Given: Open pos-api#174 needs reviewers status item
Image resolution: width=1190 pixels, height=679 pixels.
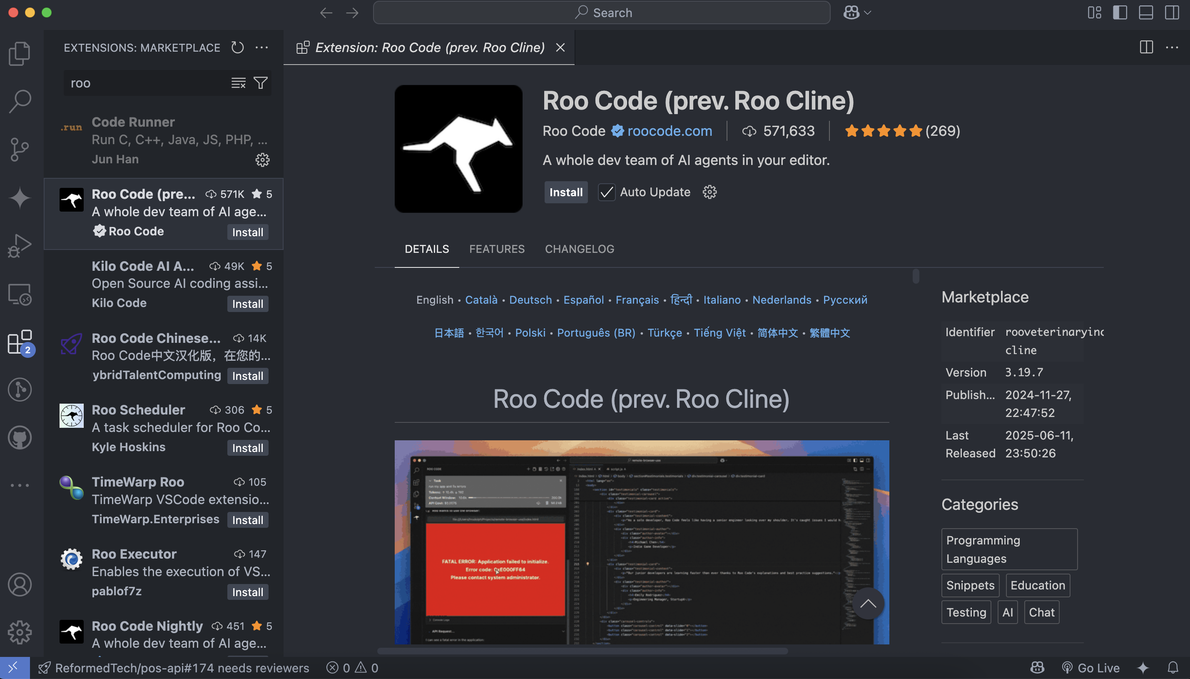Looking at the screenshot, I should tap(173, 668).
